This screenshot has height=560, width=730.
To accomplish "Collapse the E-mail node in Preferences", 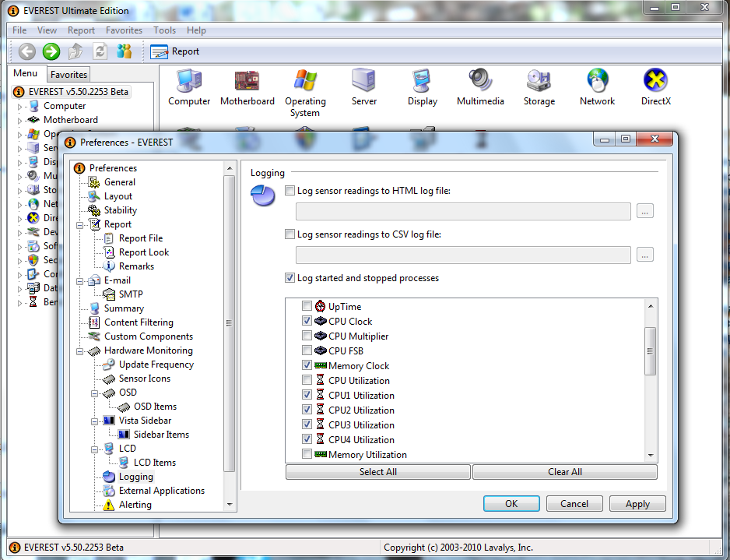I will coord(79,281).
